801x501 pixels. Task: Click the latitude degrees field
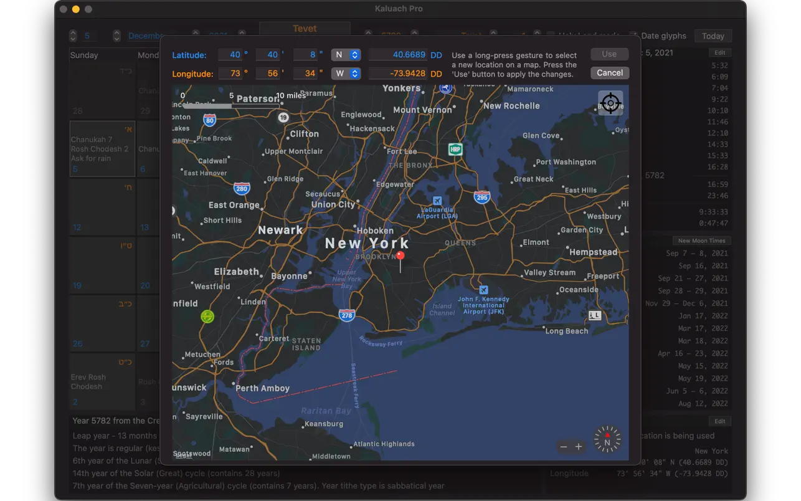point(230,55)
